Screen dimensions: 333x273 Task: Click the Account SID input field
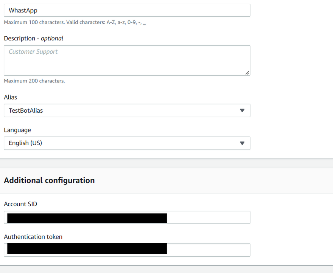point(208,217)
